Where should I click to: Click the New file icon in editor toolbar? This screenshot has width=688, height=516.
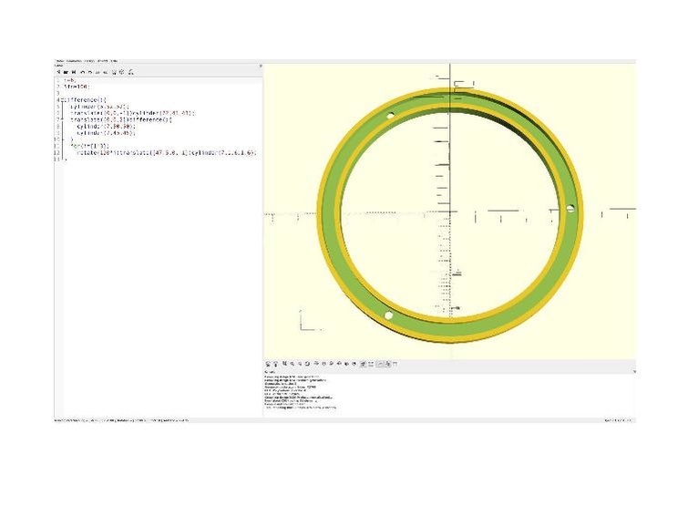pos(58,72)
